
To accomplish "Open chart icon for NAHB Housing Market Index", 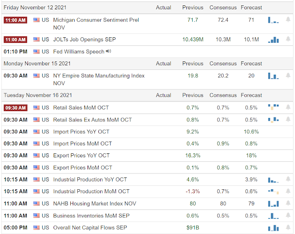I will (x=273, y=204).
